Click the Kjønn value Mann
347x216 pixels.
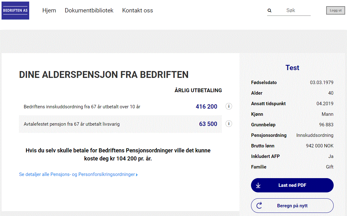pos(327,114)
